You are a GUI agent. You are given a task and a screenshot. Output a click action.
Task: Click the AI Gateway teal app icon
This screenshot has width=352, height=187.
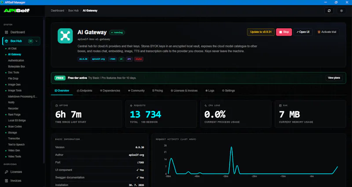(x=65, y=36)
